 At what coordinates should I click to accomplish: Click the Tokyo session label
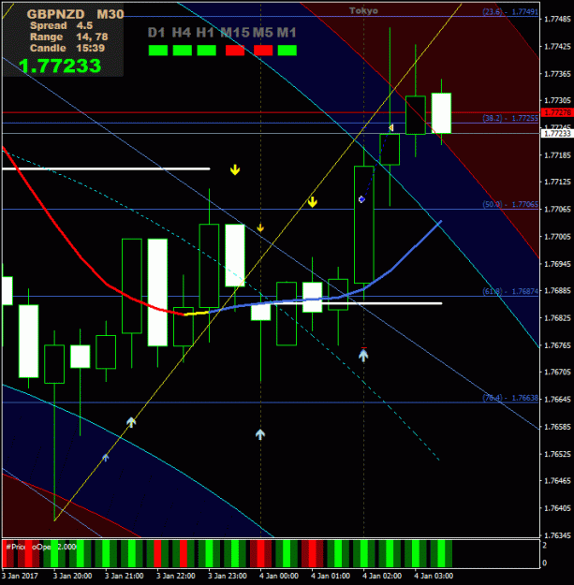coord(363,11)
